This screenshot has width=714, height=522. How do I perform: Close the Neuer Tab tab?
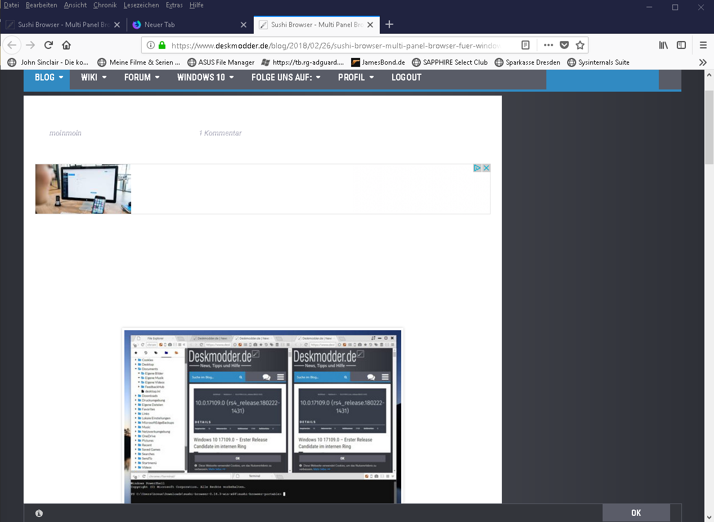click(244, 25)
